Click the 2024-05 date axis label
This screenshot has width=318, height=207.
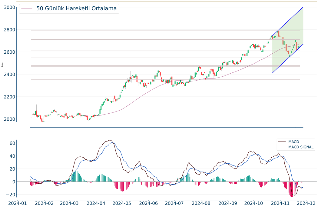[x=122, y=203]
